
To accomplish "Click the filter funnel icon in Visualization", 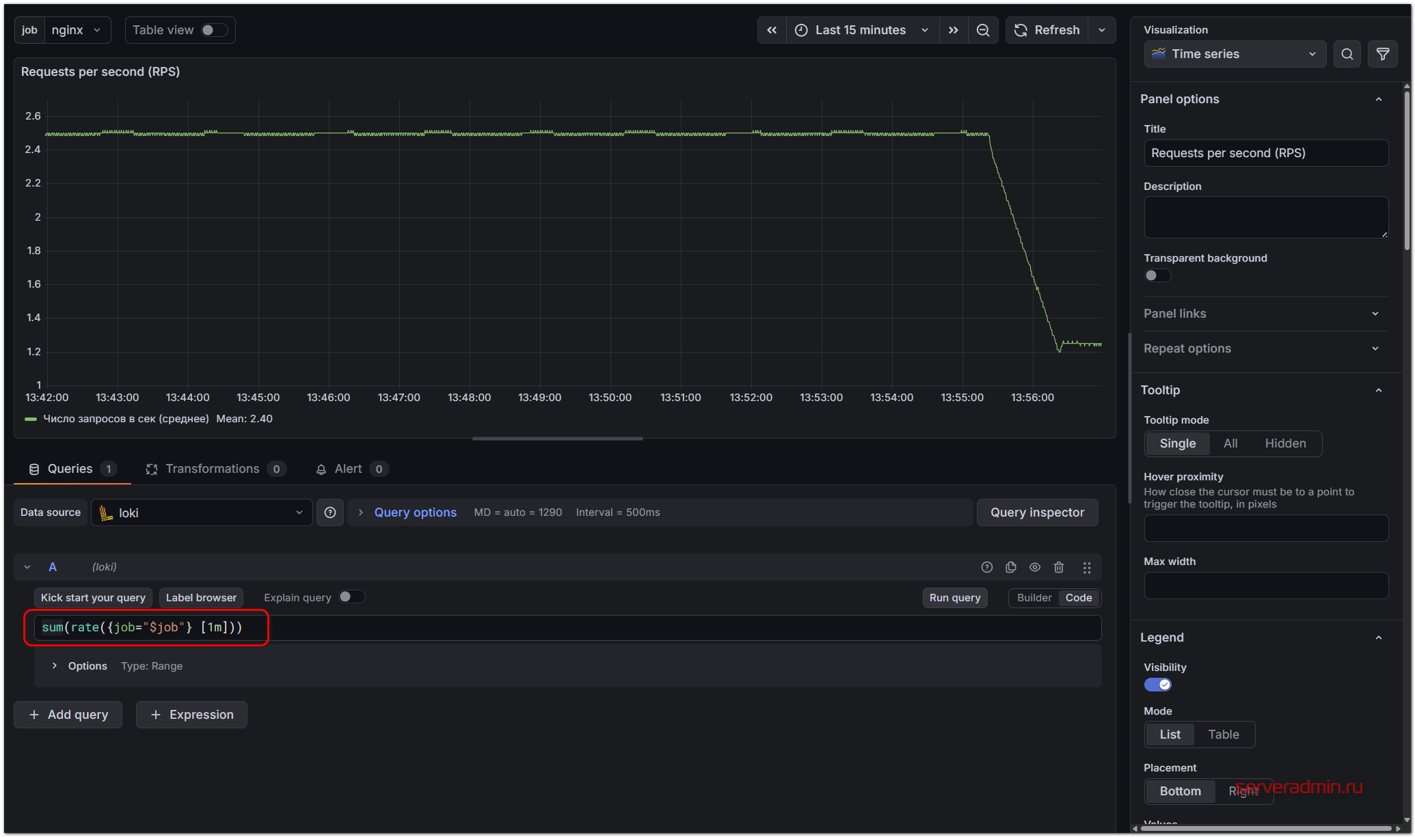I will click(x=1382, y=54).
